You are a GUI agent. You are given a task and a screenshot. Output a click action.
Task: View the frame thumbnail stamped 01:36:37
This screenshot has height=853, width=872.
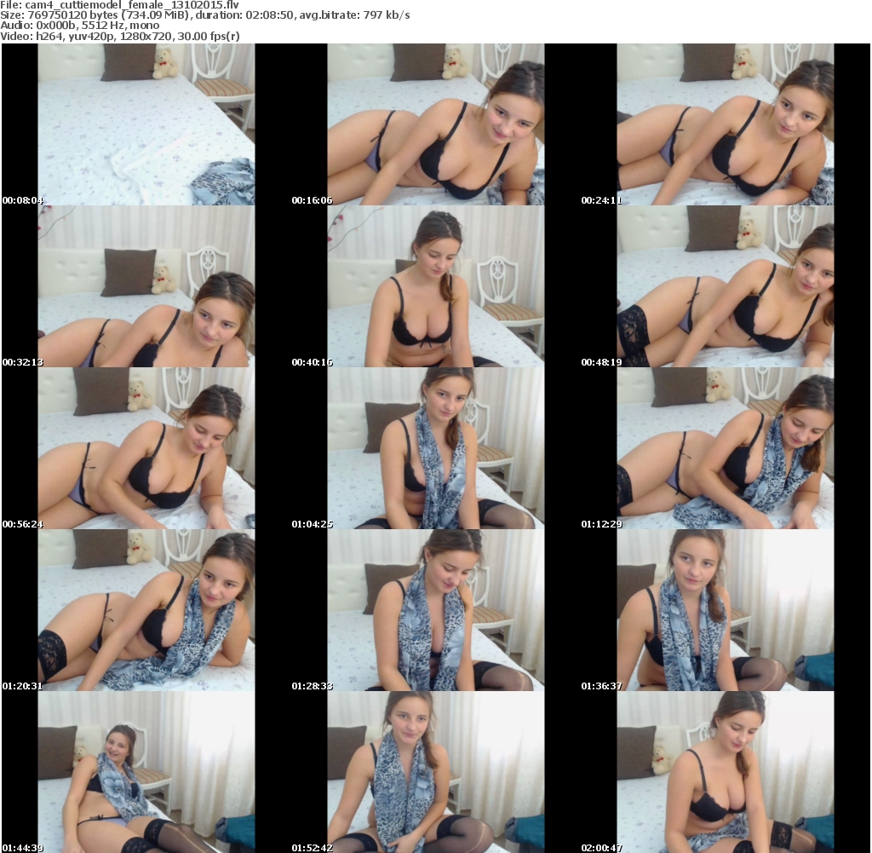[726, 610]
